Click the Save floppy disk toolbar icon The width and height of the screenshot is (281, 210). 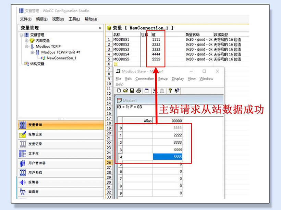pos(132,91)
